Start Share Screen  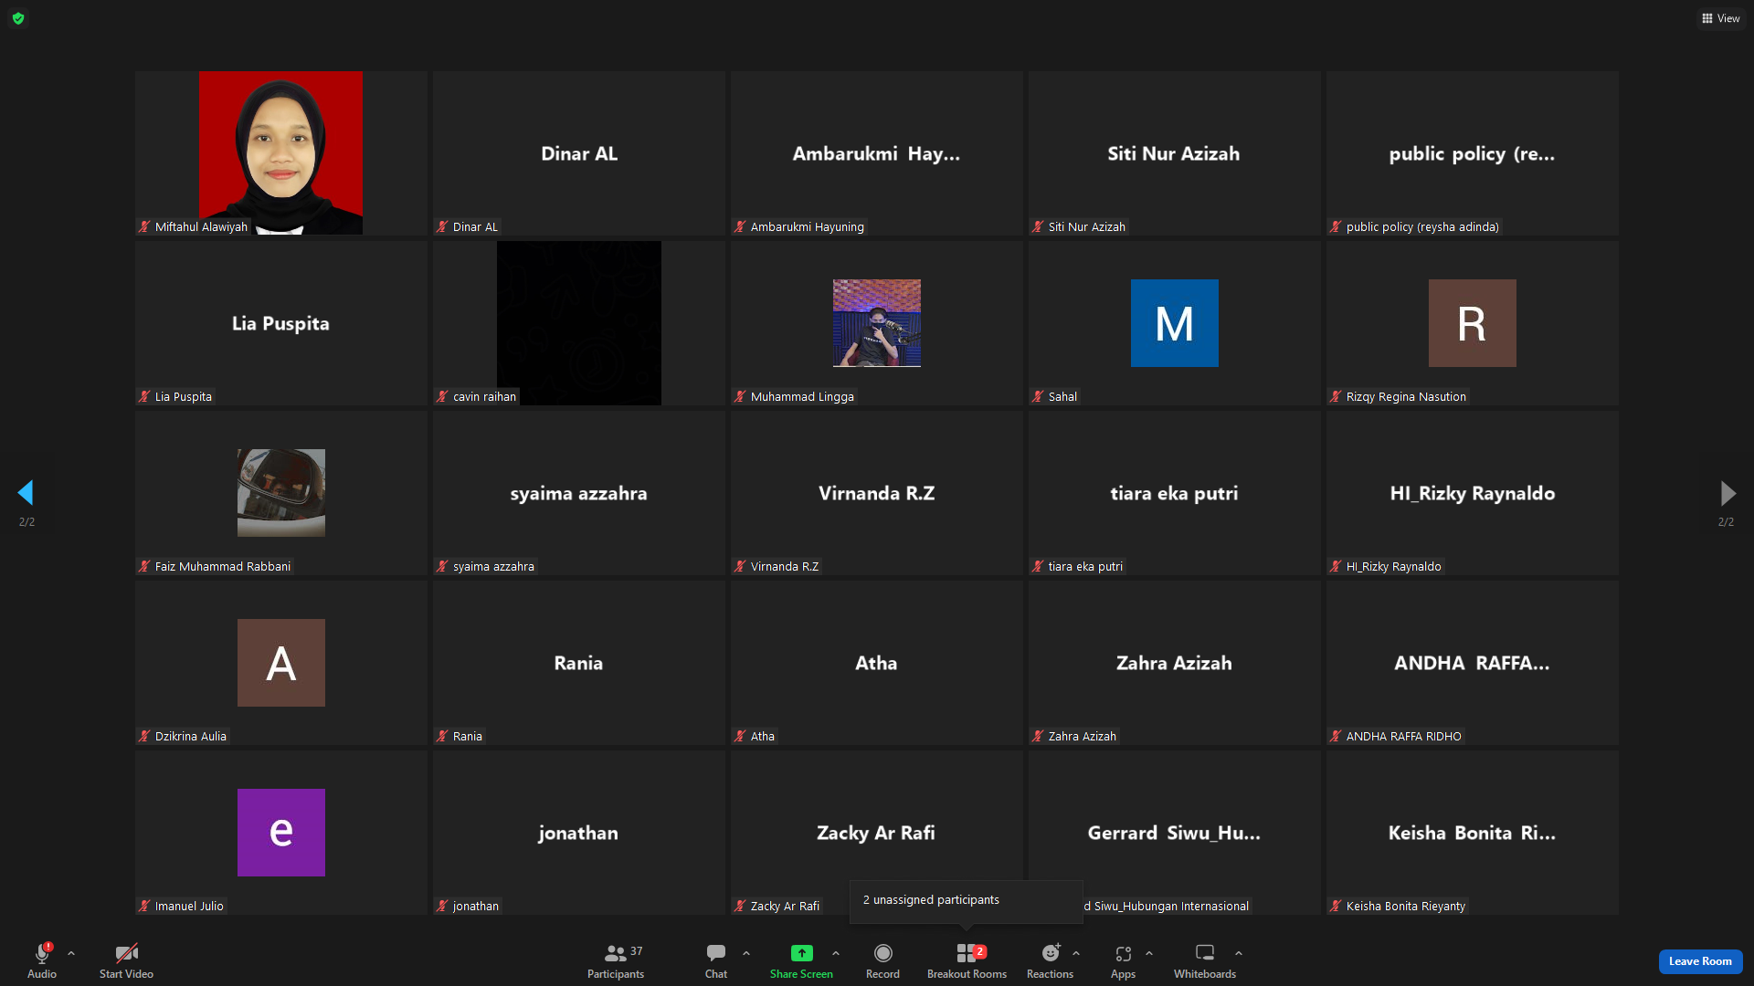801,960
